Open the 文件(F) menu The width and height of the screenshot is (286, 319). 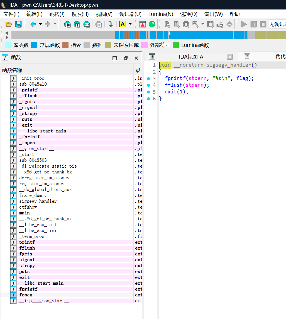click(12, 14)
